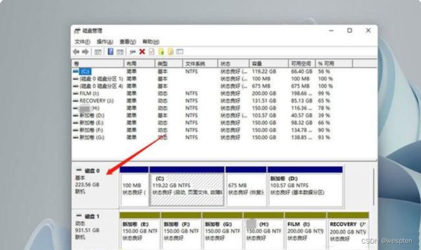Open Properties via the checked-page toolbar icon
Viewport: 421px width, 250px height.
[x=152, y=52]
